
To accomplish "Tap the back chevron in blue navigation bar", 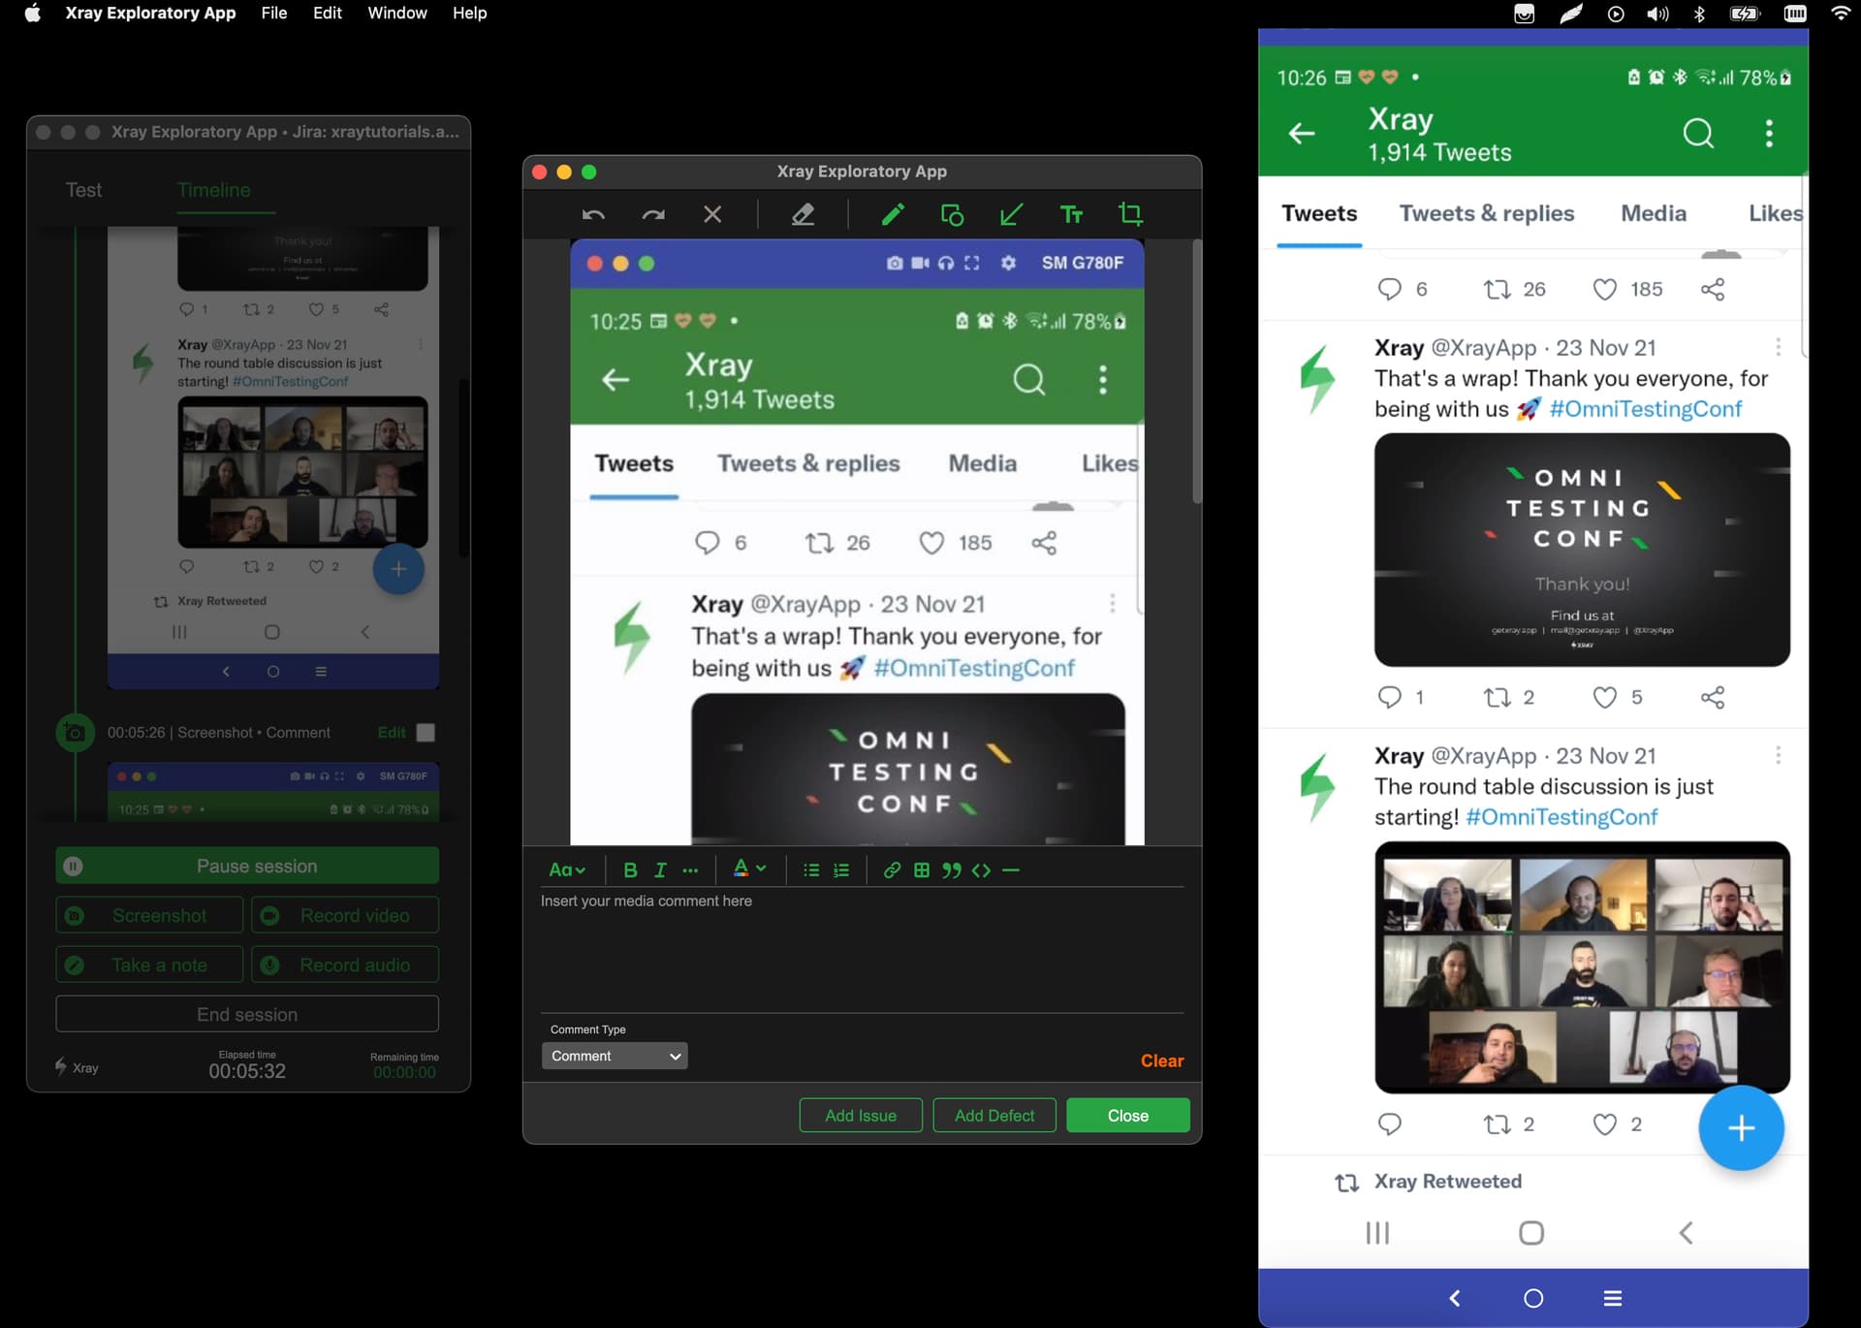I will pyautogui.click(x=1454, y=1298).
